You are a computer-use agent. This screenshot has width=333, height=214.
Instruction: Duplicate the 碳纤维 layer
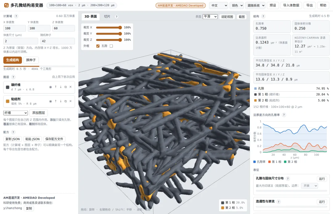(x=66, y=87)
